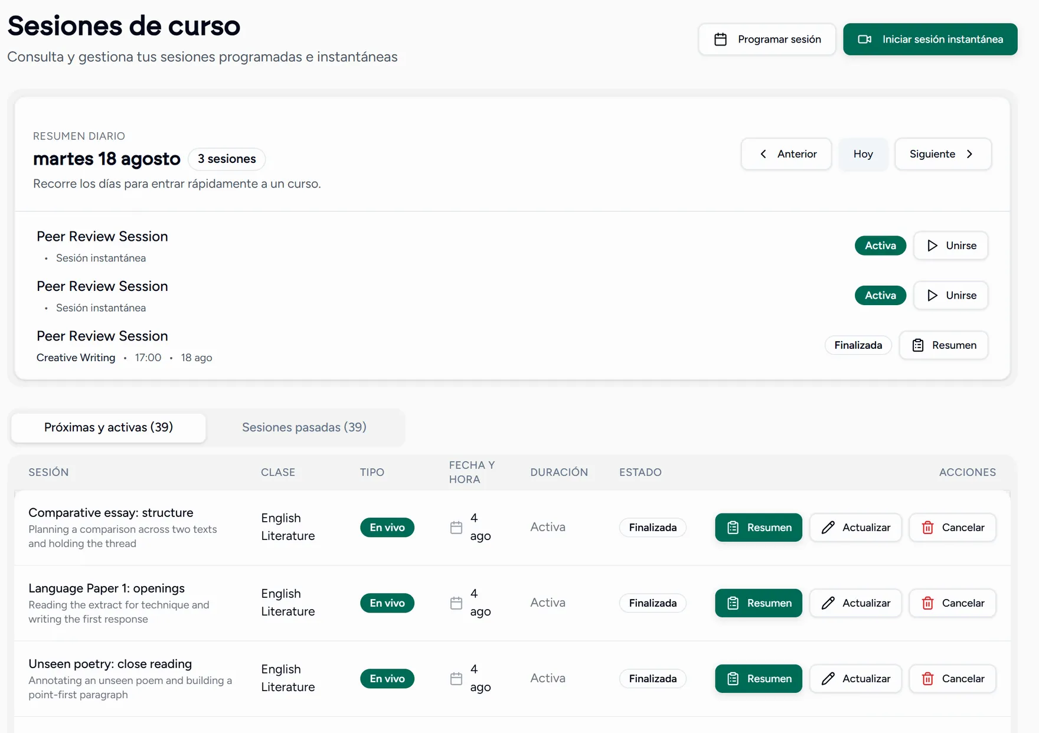The height and width of the screenshot is (733, 1039).
Task: Click the ESTADO column header
Action: click(x=641, y=472)
